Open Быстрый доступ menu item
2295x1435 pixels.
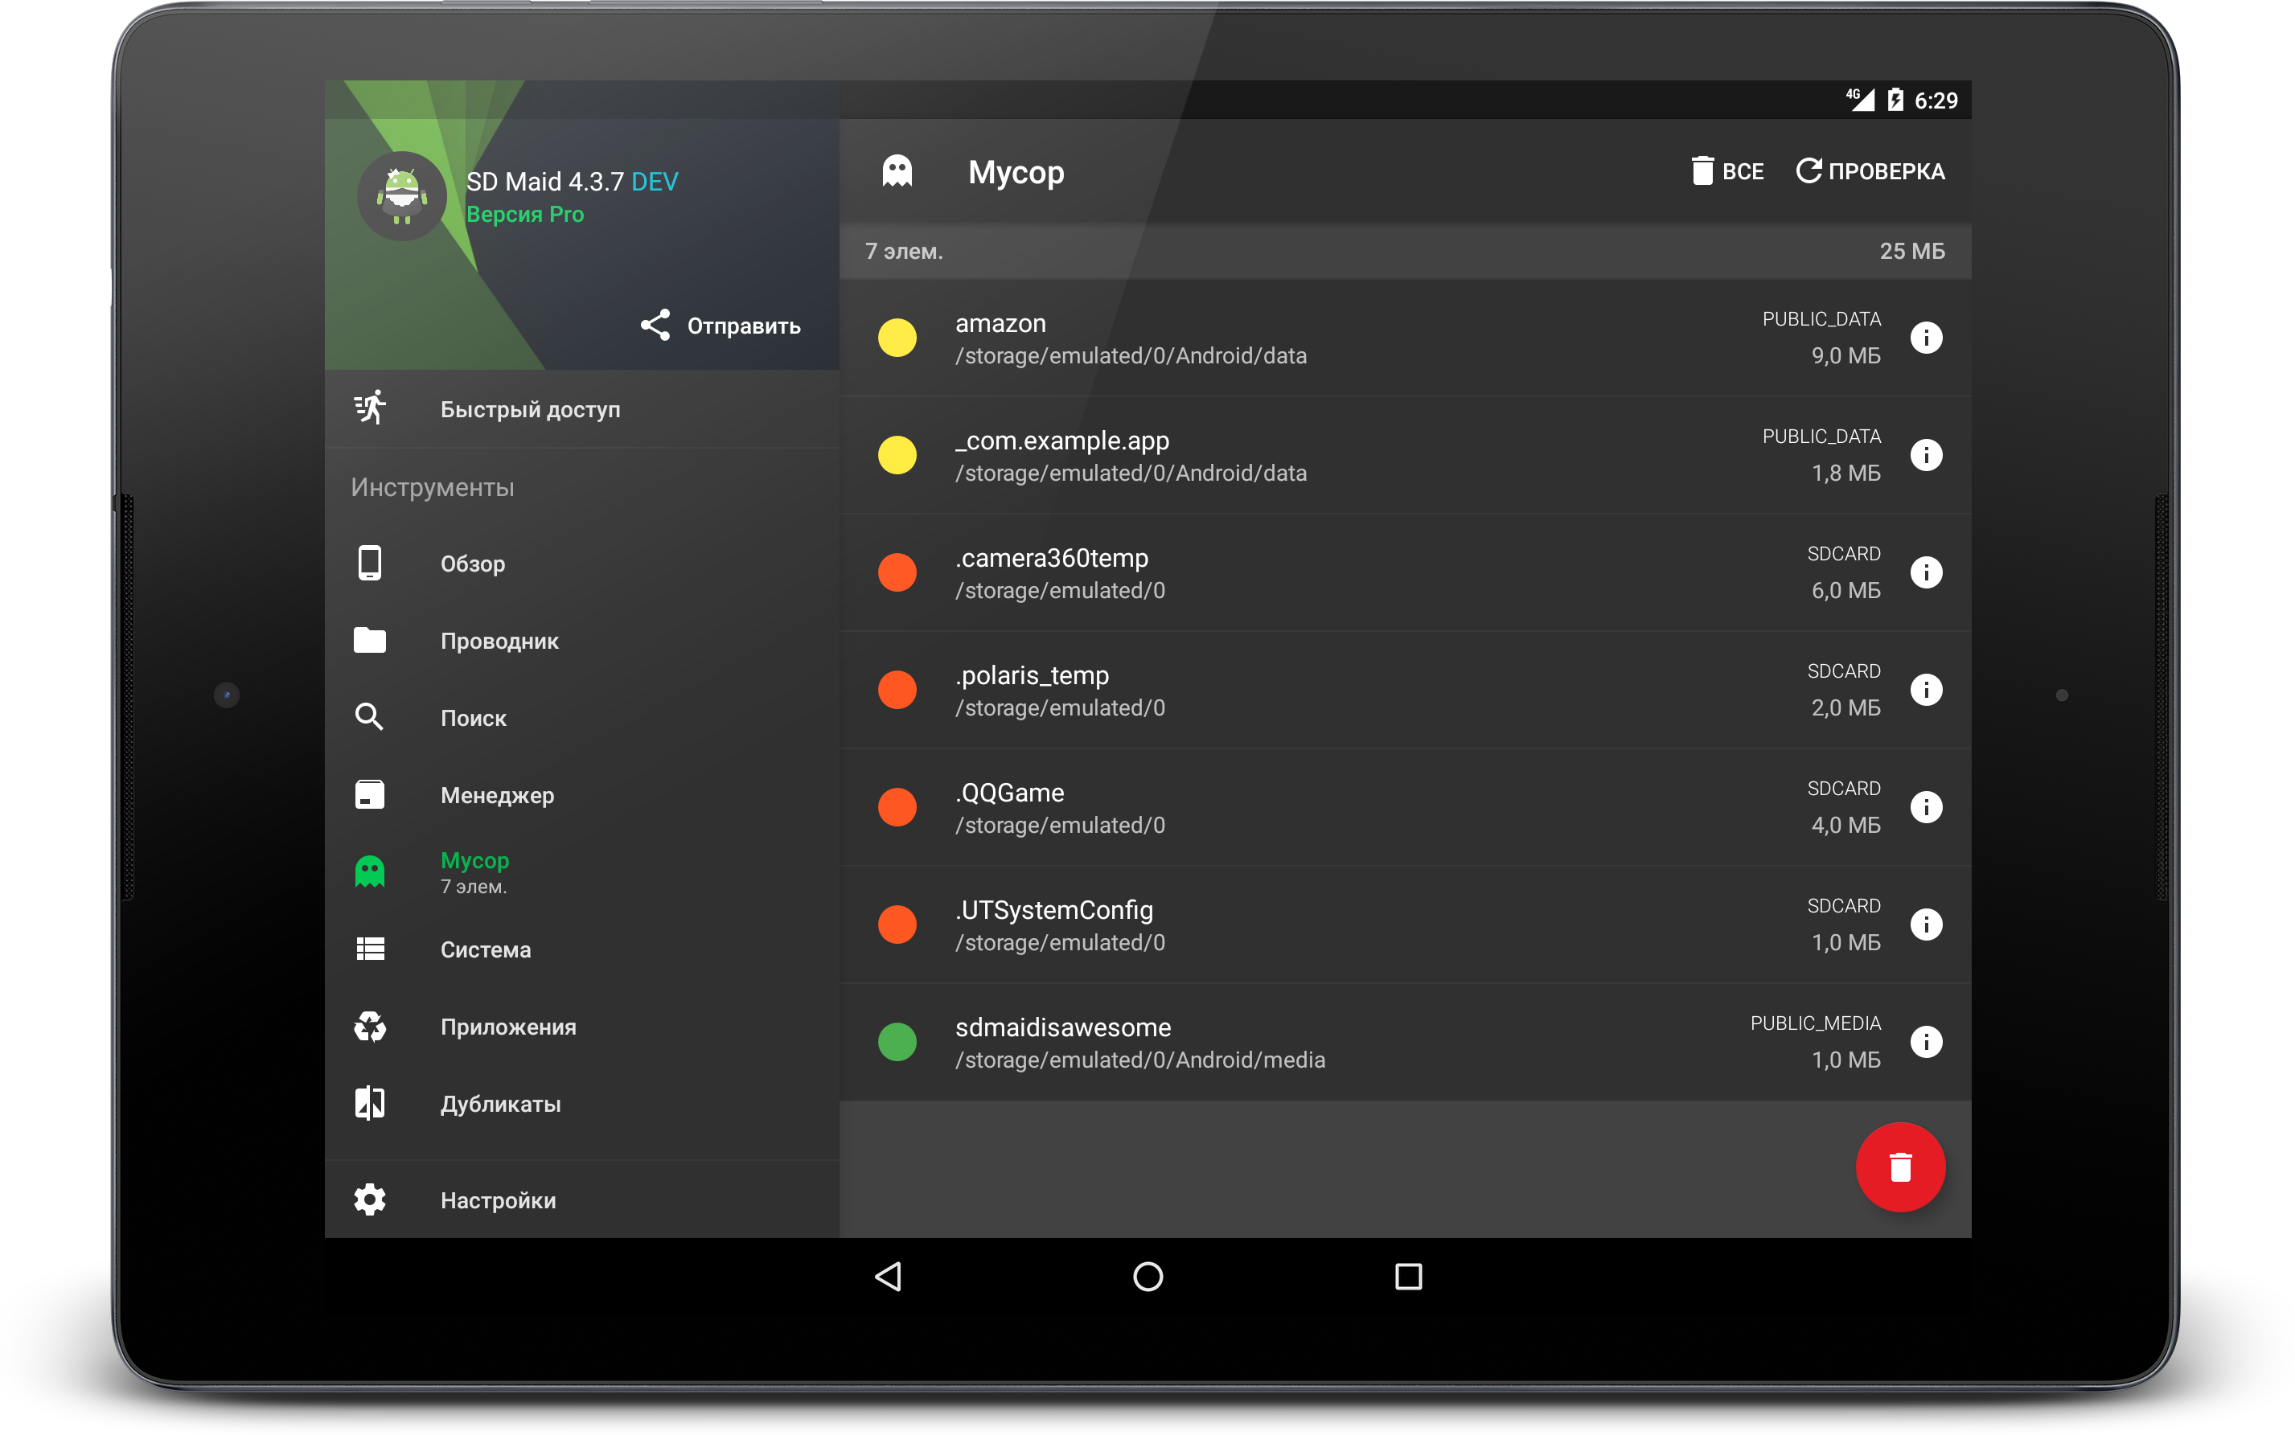coord(582,409)
